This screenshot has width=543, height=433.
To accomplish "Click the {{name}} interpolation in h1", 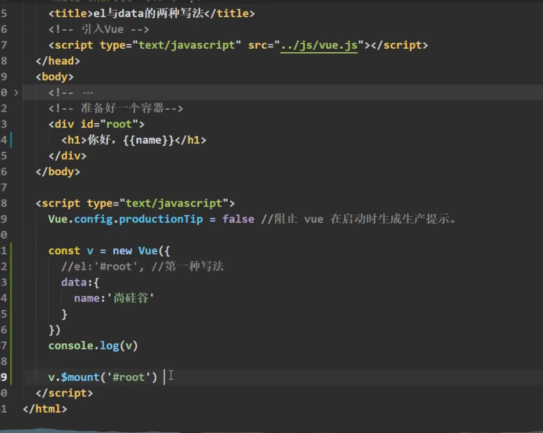I will pyautogui.click(x=148, y=140).
